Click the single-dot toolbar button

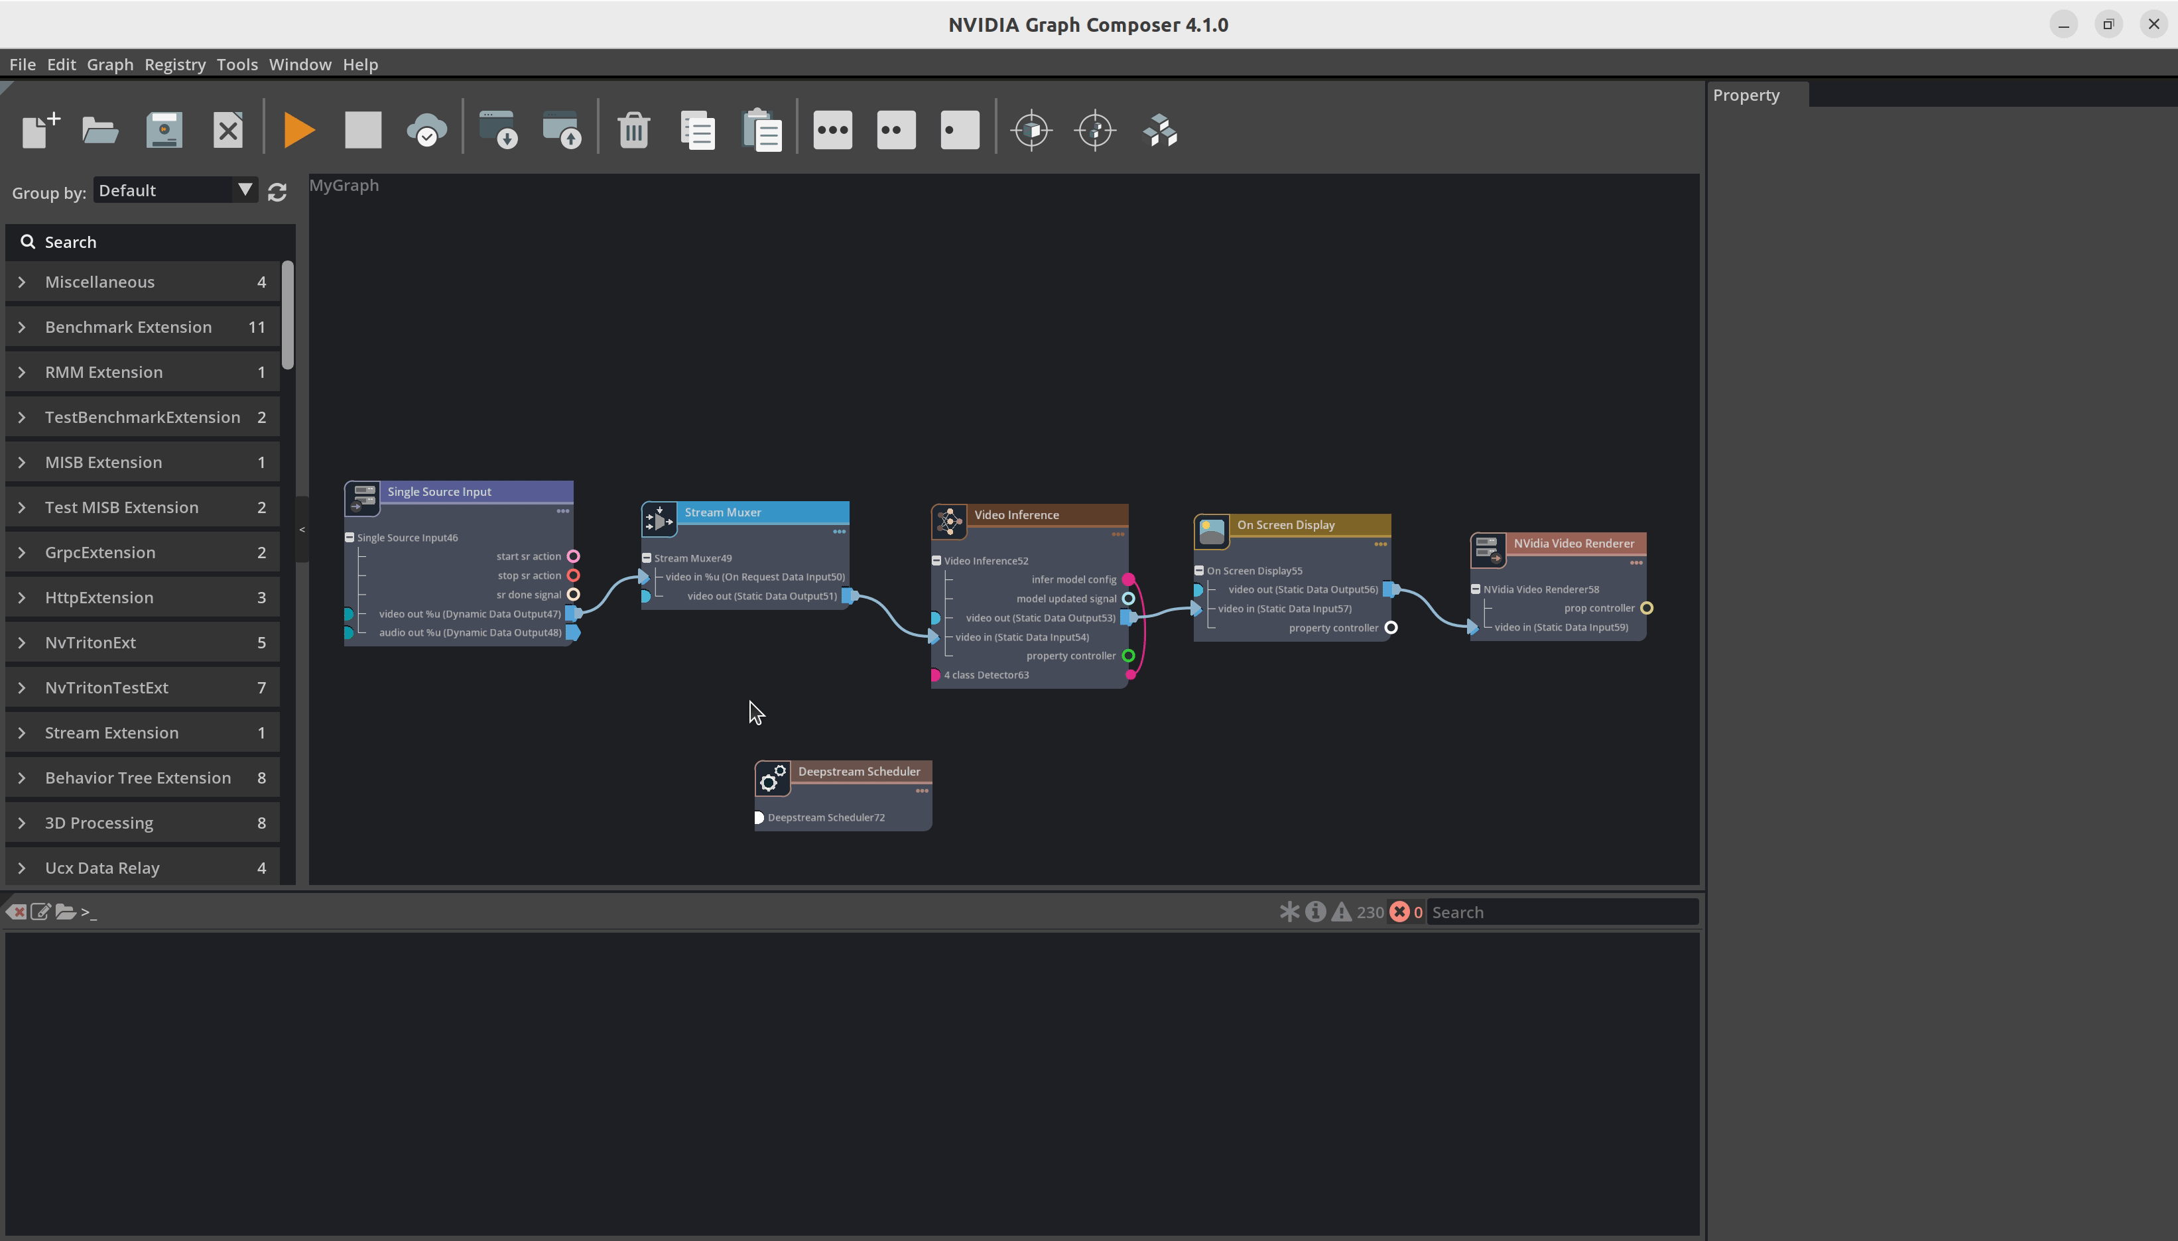[960, 131]
